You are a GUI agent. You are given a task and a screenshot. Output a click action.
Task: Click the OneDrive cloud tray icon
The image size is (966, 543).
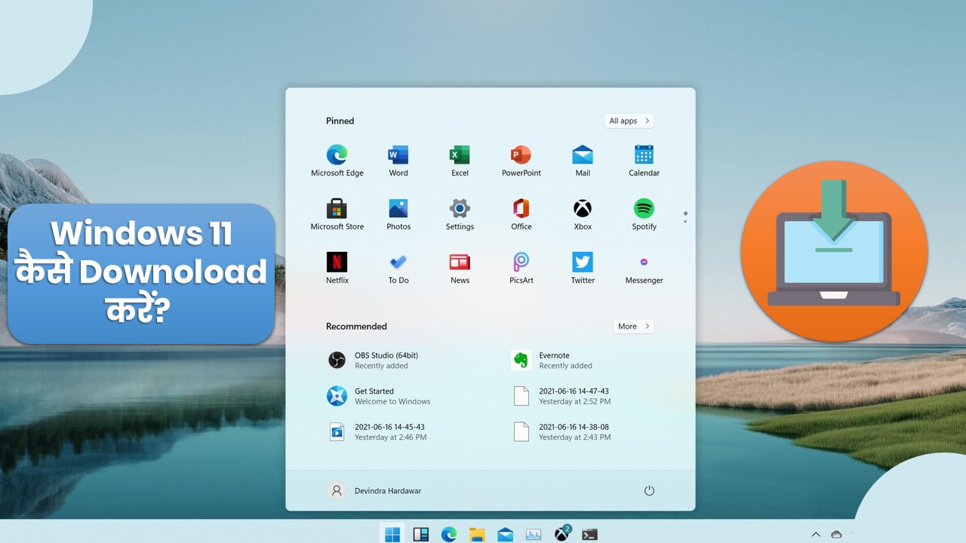[x=836, y=535]
